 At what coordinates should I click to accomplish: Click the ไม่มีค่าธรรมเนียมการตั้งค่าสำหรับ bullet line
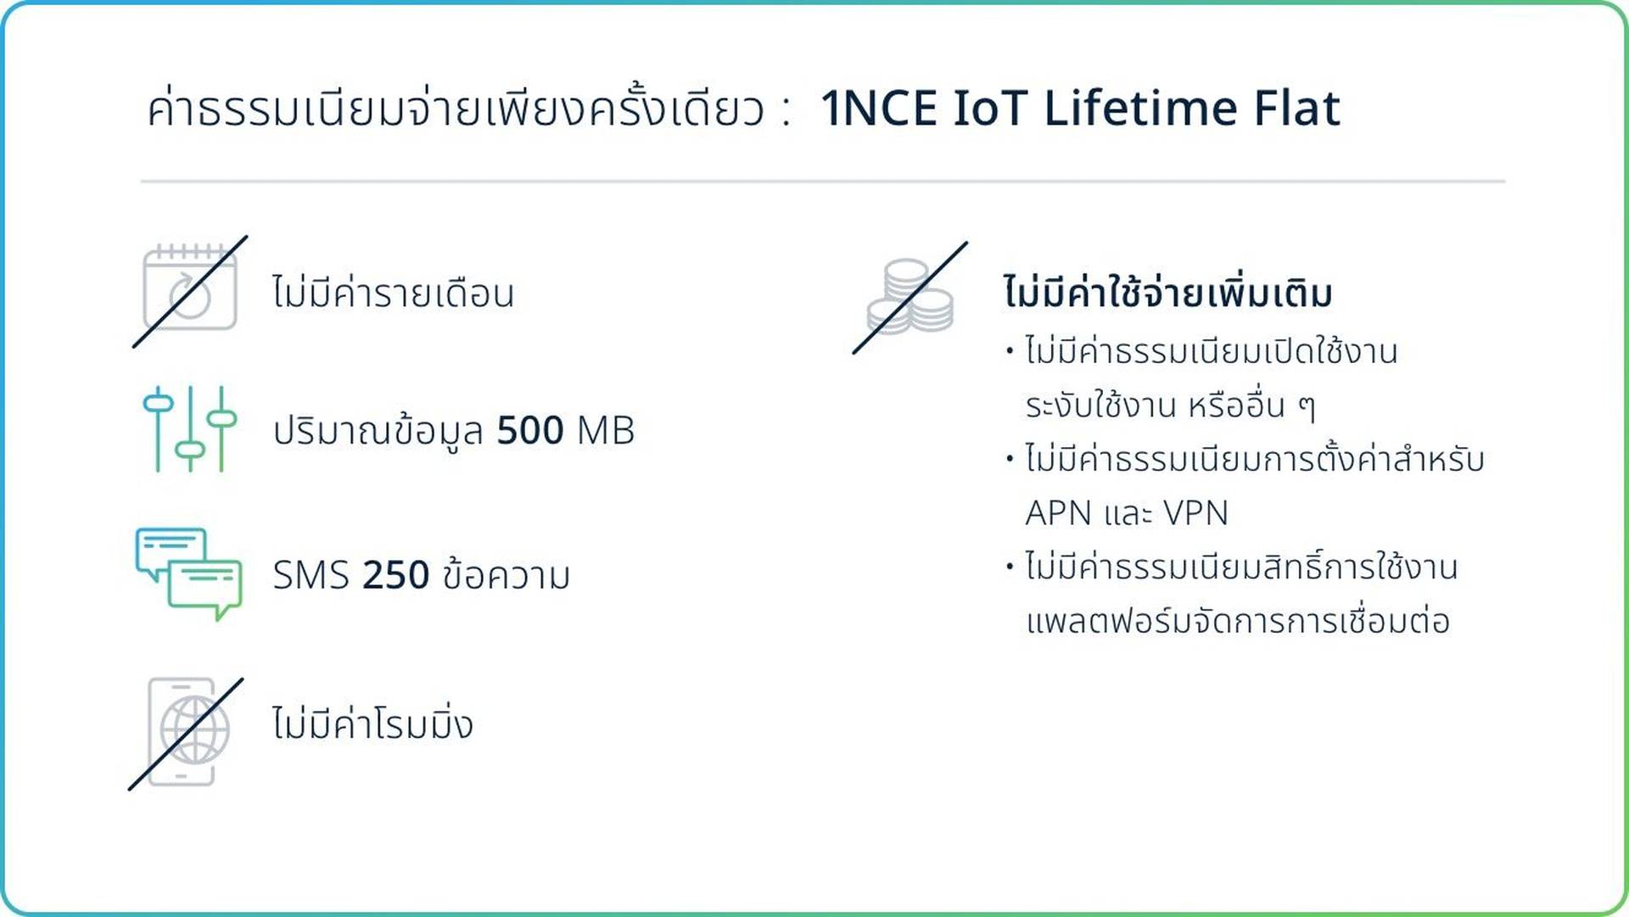[x=1254, y=458]
